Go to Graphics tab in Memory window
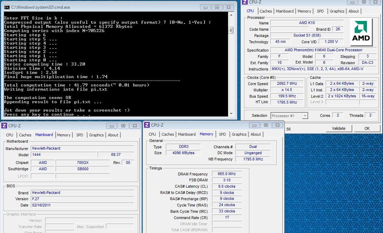This screenshot has width=383, height=233. (x=239, y=134)
